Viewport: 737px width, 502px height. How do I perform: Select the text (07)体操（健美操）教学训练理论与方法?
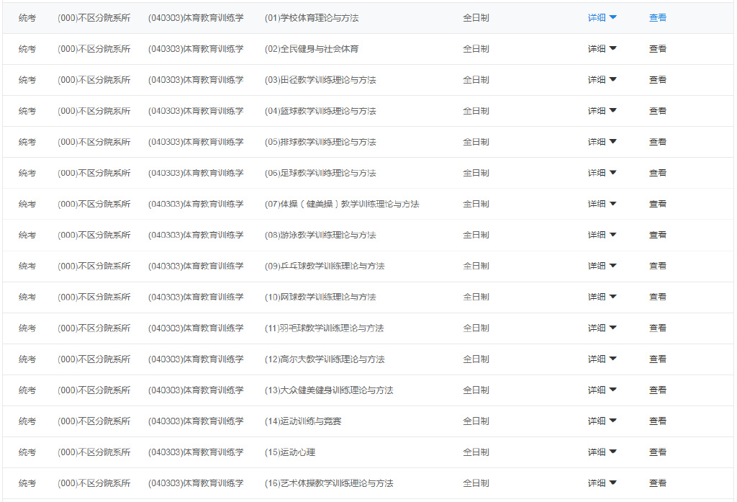[342, 205]
